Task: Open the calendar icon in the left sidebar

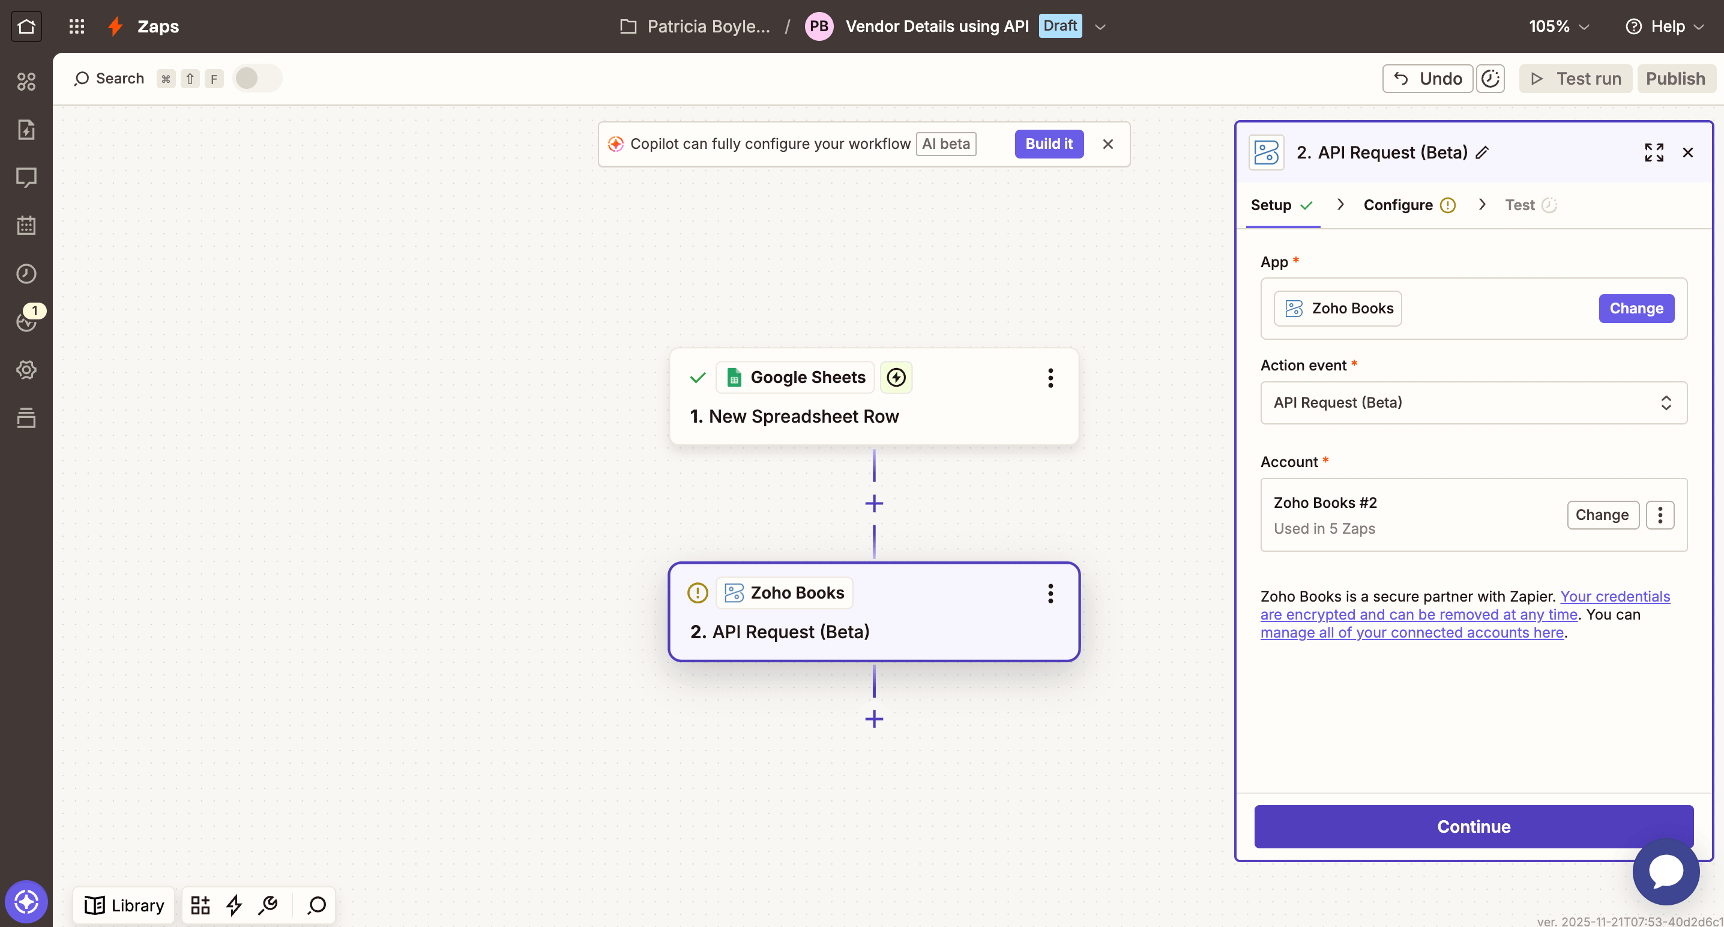Action: coord(27,225)
